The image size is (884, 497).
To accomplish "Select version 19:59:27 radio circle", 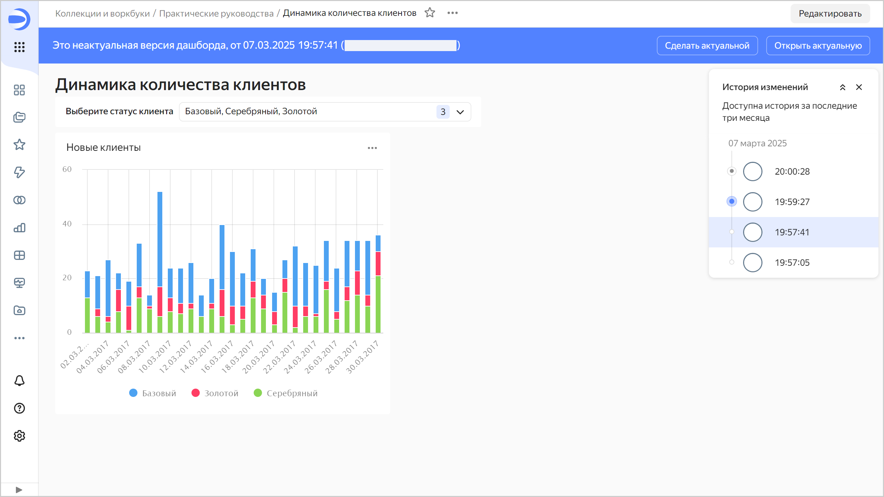I will point(752,202).
